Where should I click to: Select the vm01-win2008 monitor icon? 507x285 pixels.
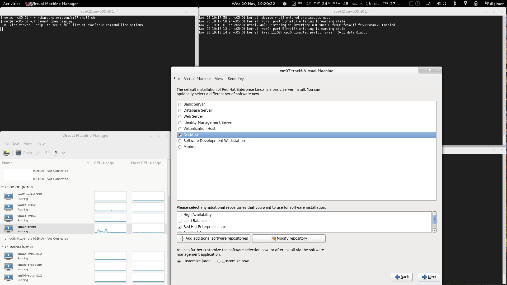[x=8, y=196]
